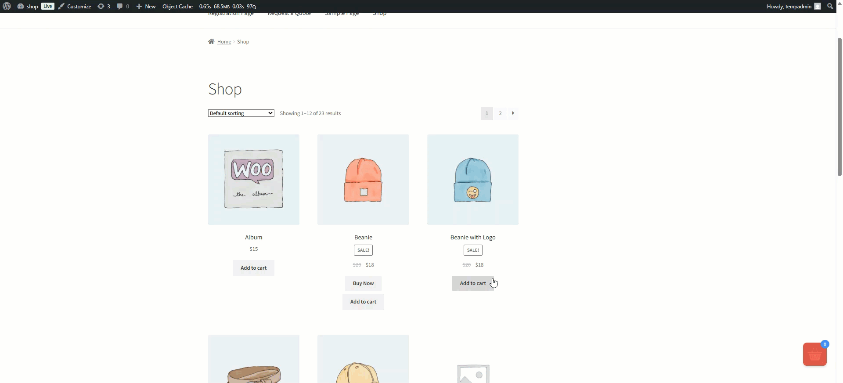Open the Howdy, tempadmin account menu
The image size is (843, 383).
coord(793,6)
